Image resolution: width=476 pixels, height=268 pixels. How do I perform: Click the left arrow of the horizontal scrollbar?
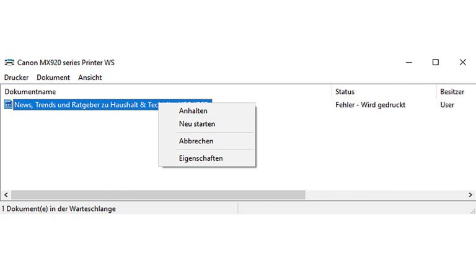coord(5,195)
